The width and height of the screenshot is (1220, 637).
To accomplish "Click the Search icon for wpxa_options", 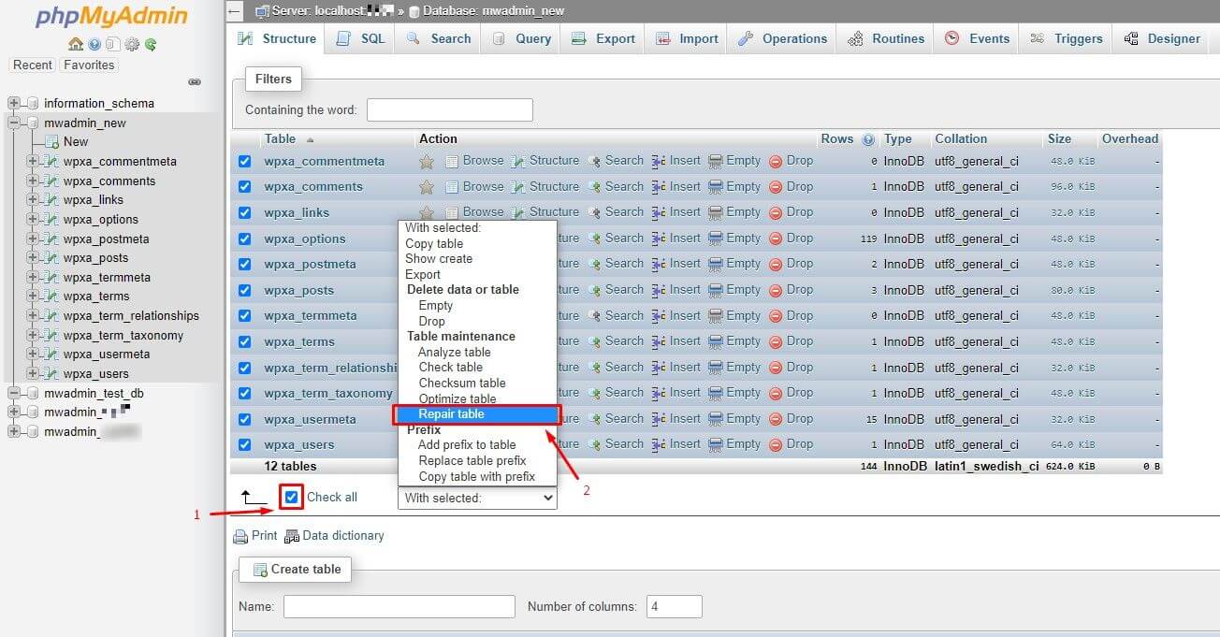I will click(594, 239).
